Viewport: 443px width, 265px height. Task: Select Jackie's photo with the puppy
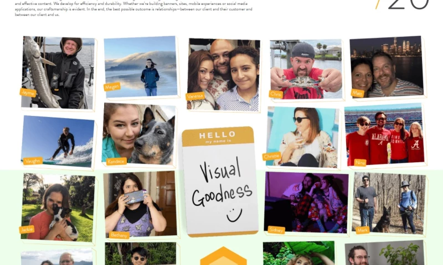[x=58, y=207]
